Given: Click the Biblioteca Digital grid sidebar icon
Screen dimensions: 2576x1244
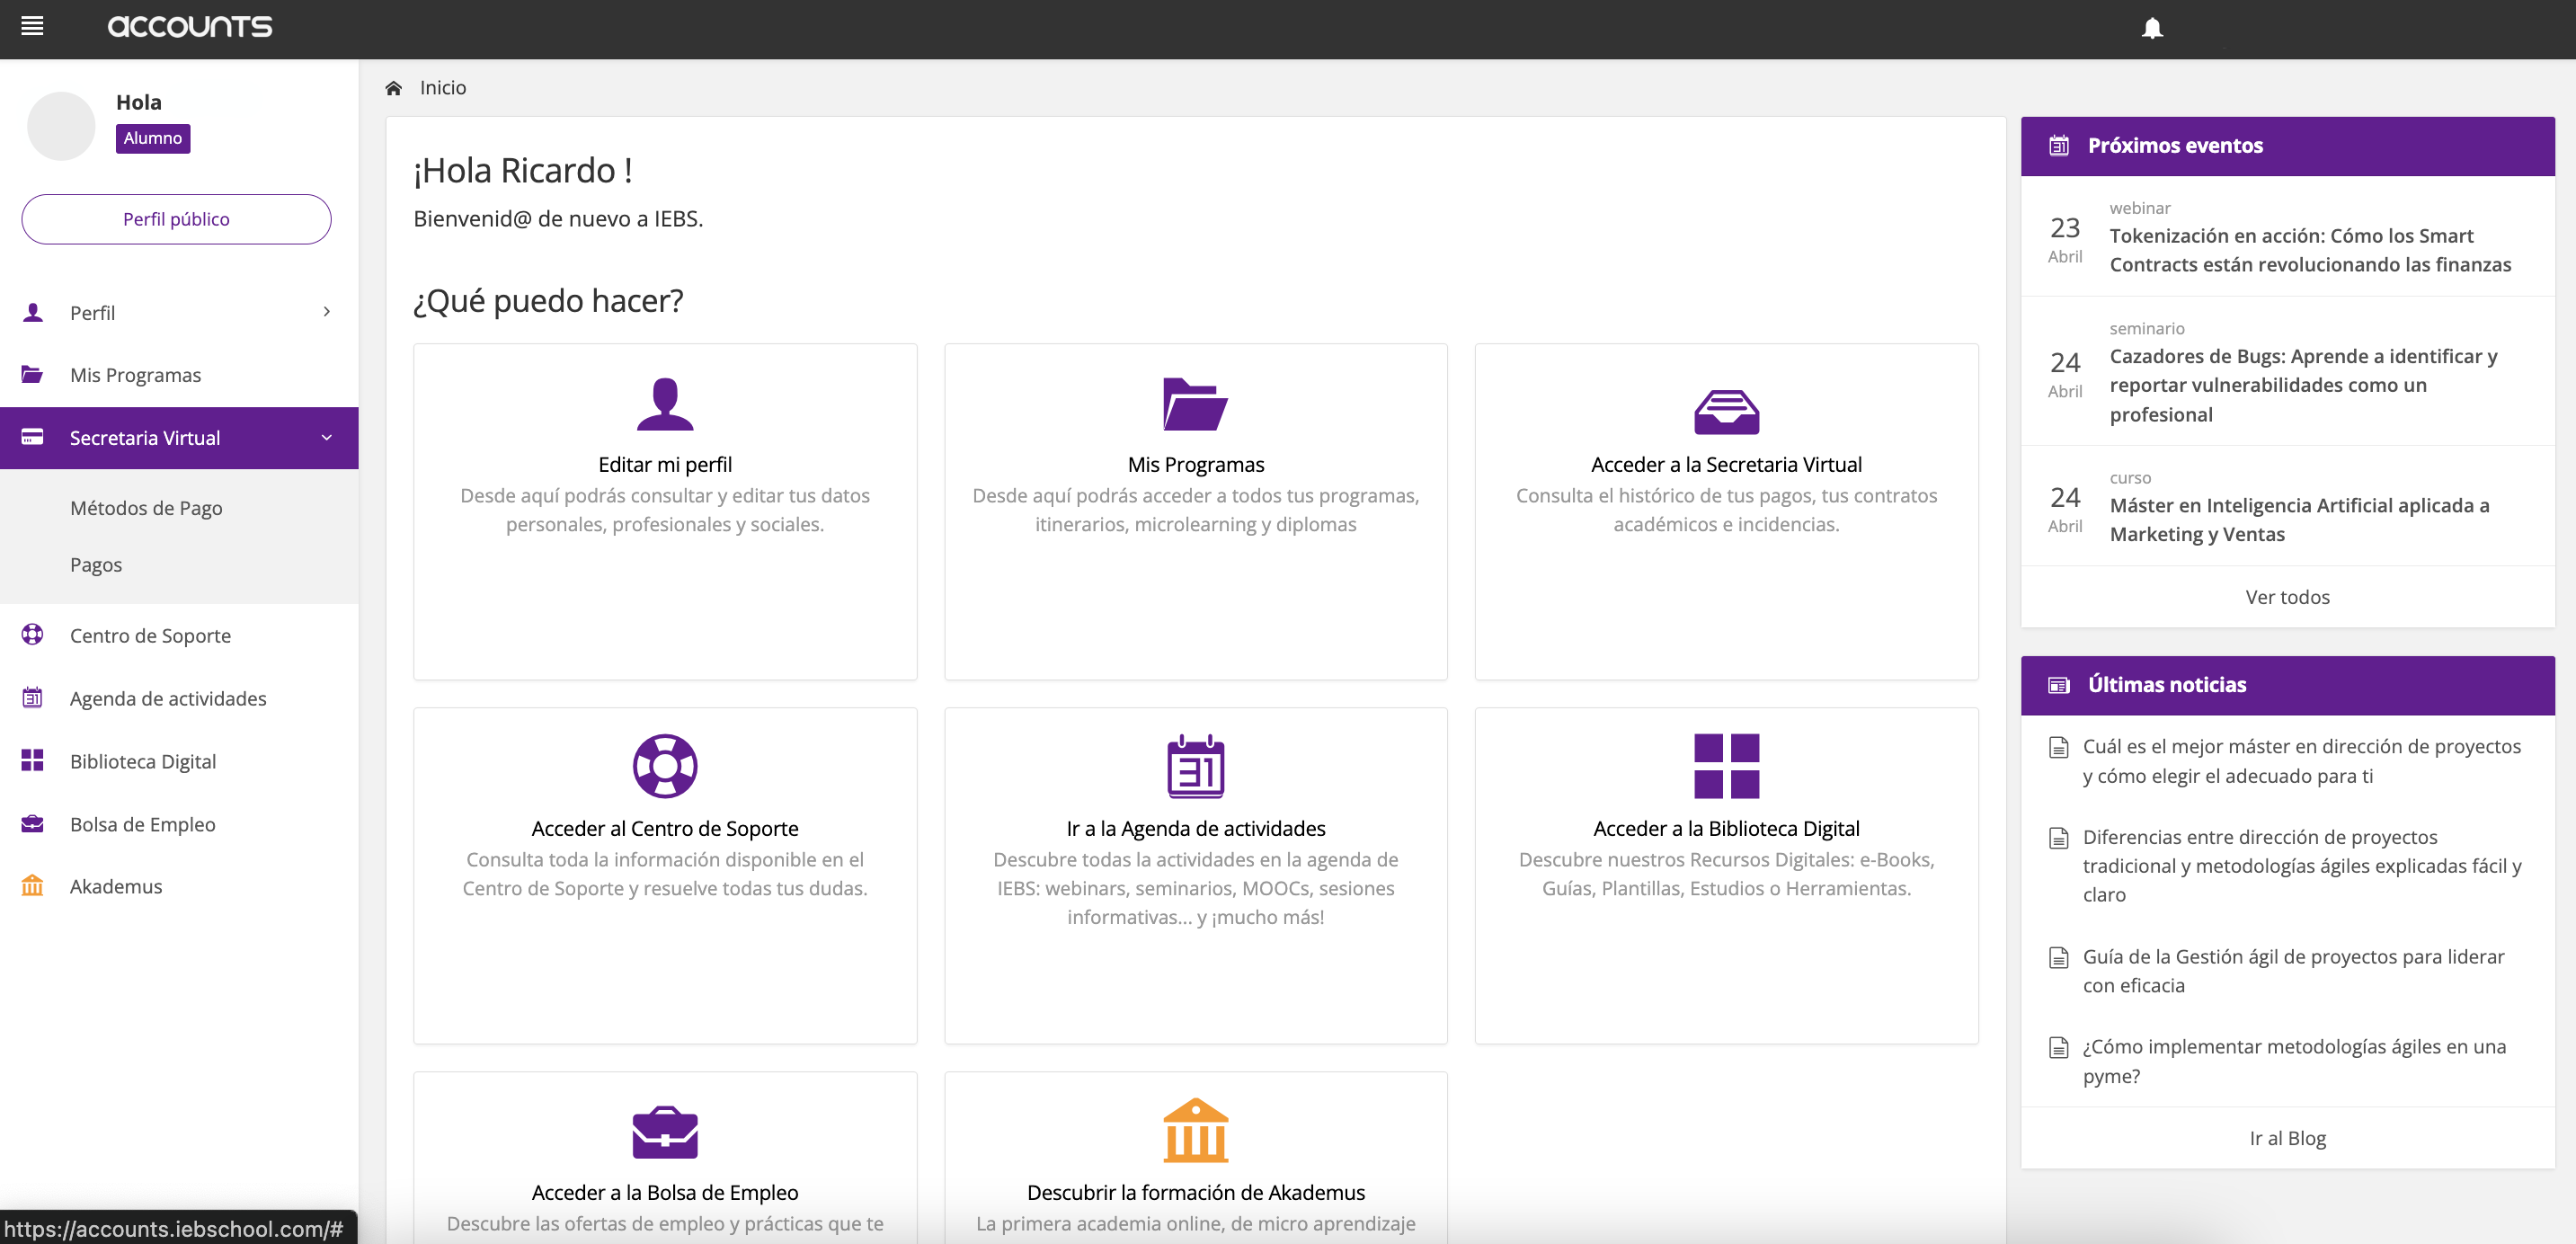Looking at the screenshot, I should 32,761.
